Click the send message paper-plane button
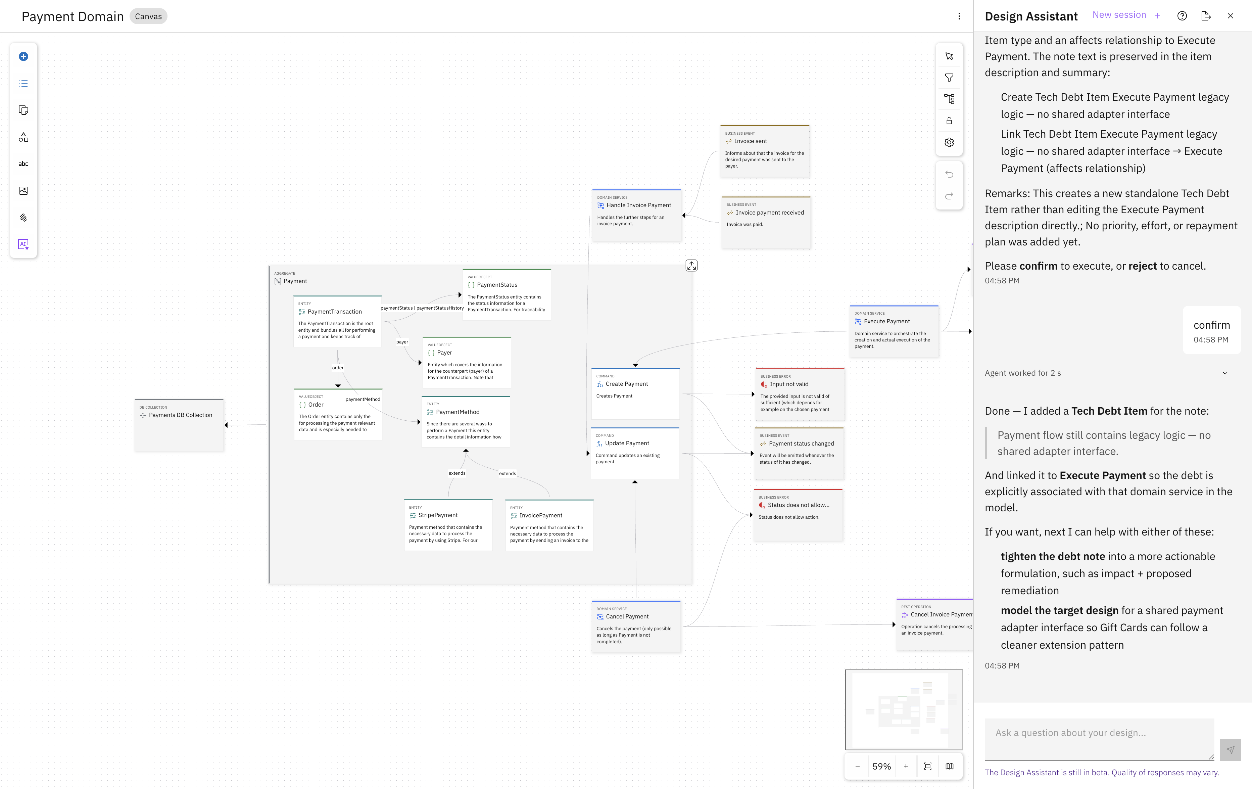This screenshot has height=789, width=1252. point(1230,750)
